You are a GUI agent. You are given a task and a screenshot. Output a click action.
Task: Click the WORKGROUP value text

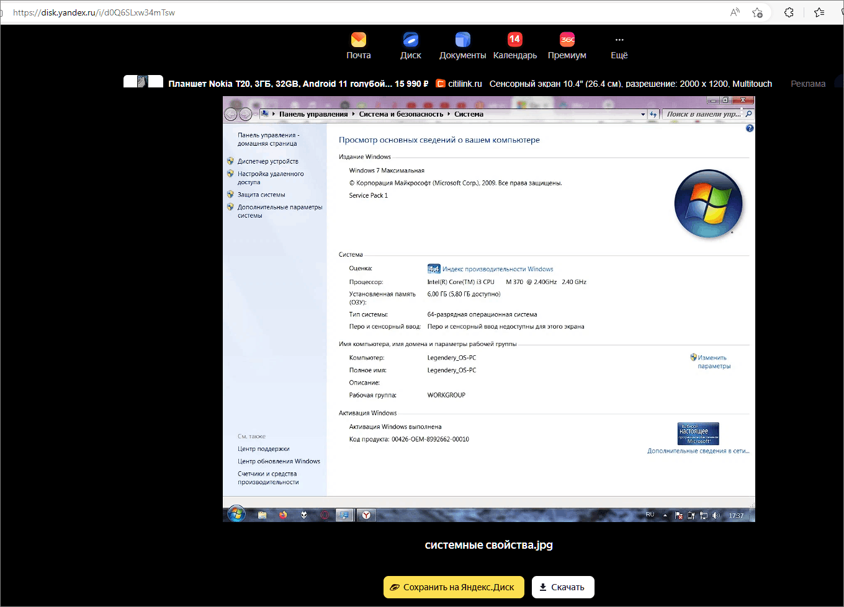click(x=446, y=395)
